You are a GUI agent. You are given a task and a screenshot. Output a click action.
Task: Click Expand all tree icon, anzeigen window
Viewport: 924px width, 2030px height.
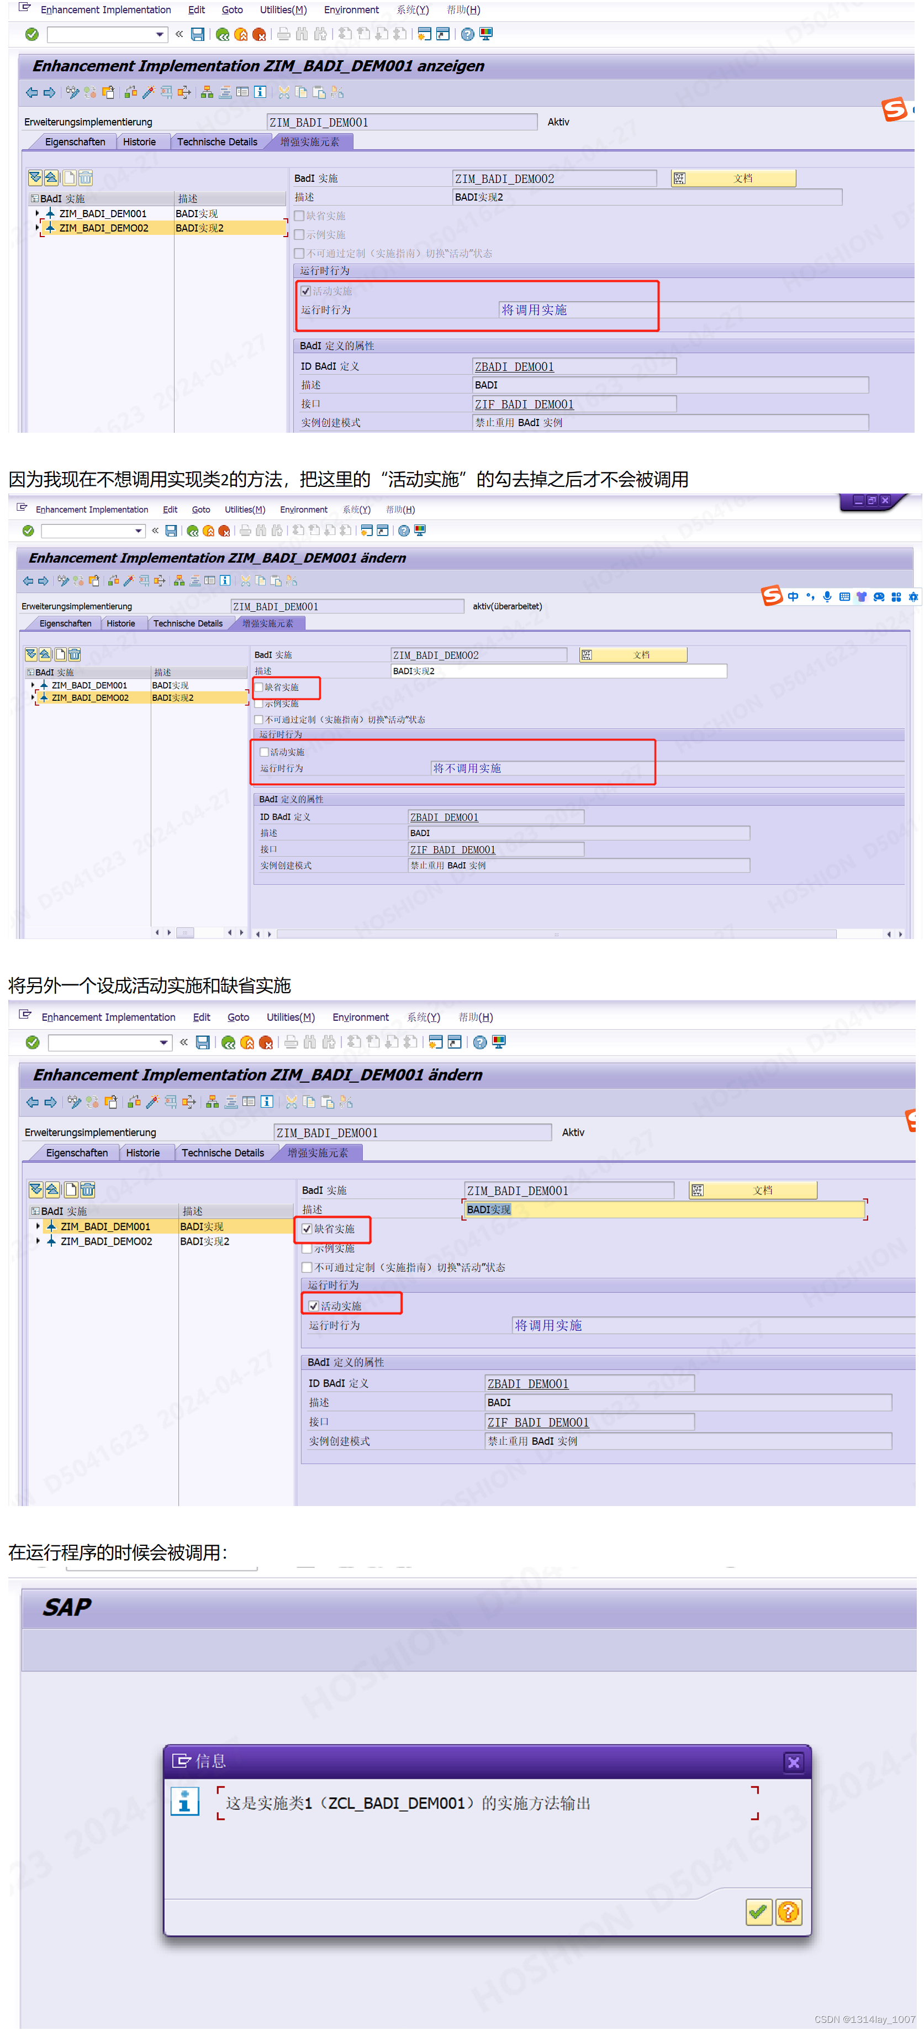pos(35,178)
